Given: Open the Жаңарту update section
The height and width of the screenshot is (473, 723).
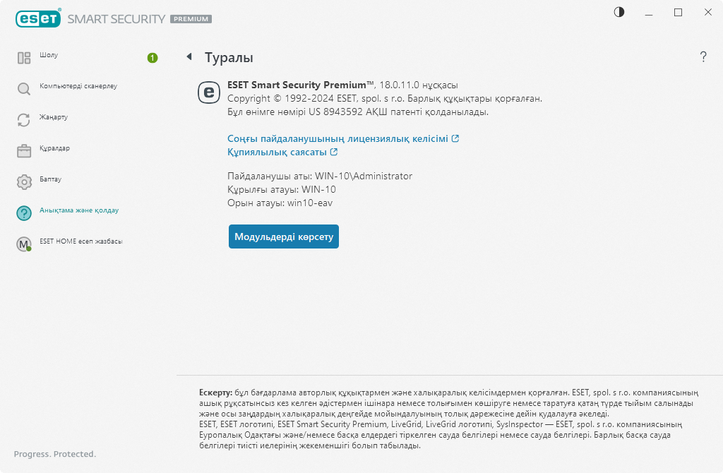Looking at the screenshot, I should click(x=23, y=119).
